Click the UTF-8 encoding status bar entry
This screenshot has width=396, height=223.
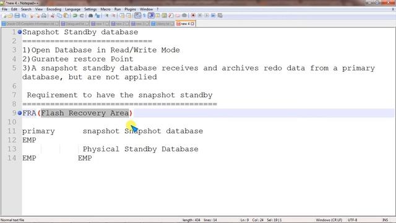click(x=352, y=220)
